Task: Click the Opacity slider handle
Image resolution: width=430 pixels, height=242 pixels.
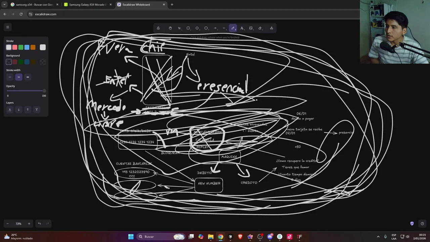Action: pos(44,91)
